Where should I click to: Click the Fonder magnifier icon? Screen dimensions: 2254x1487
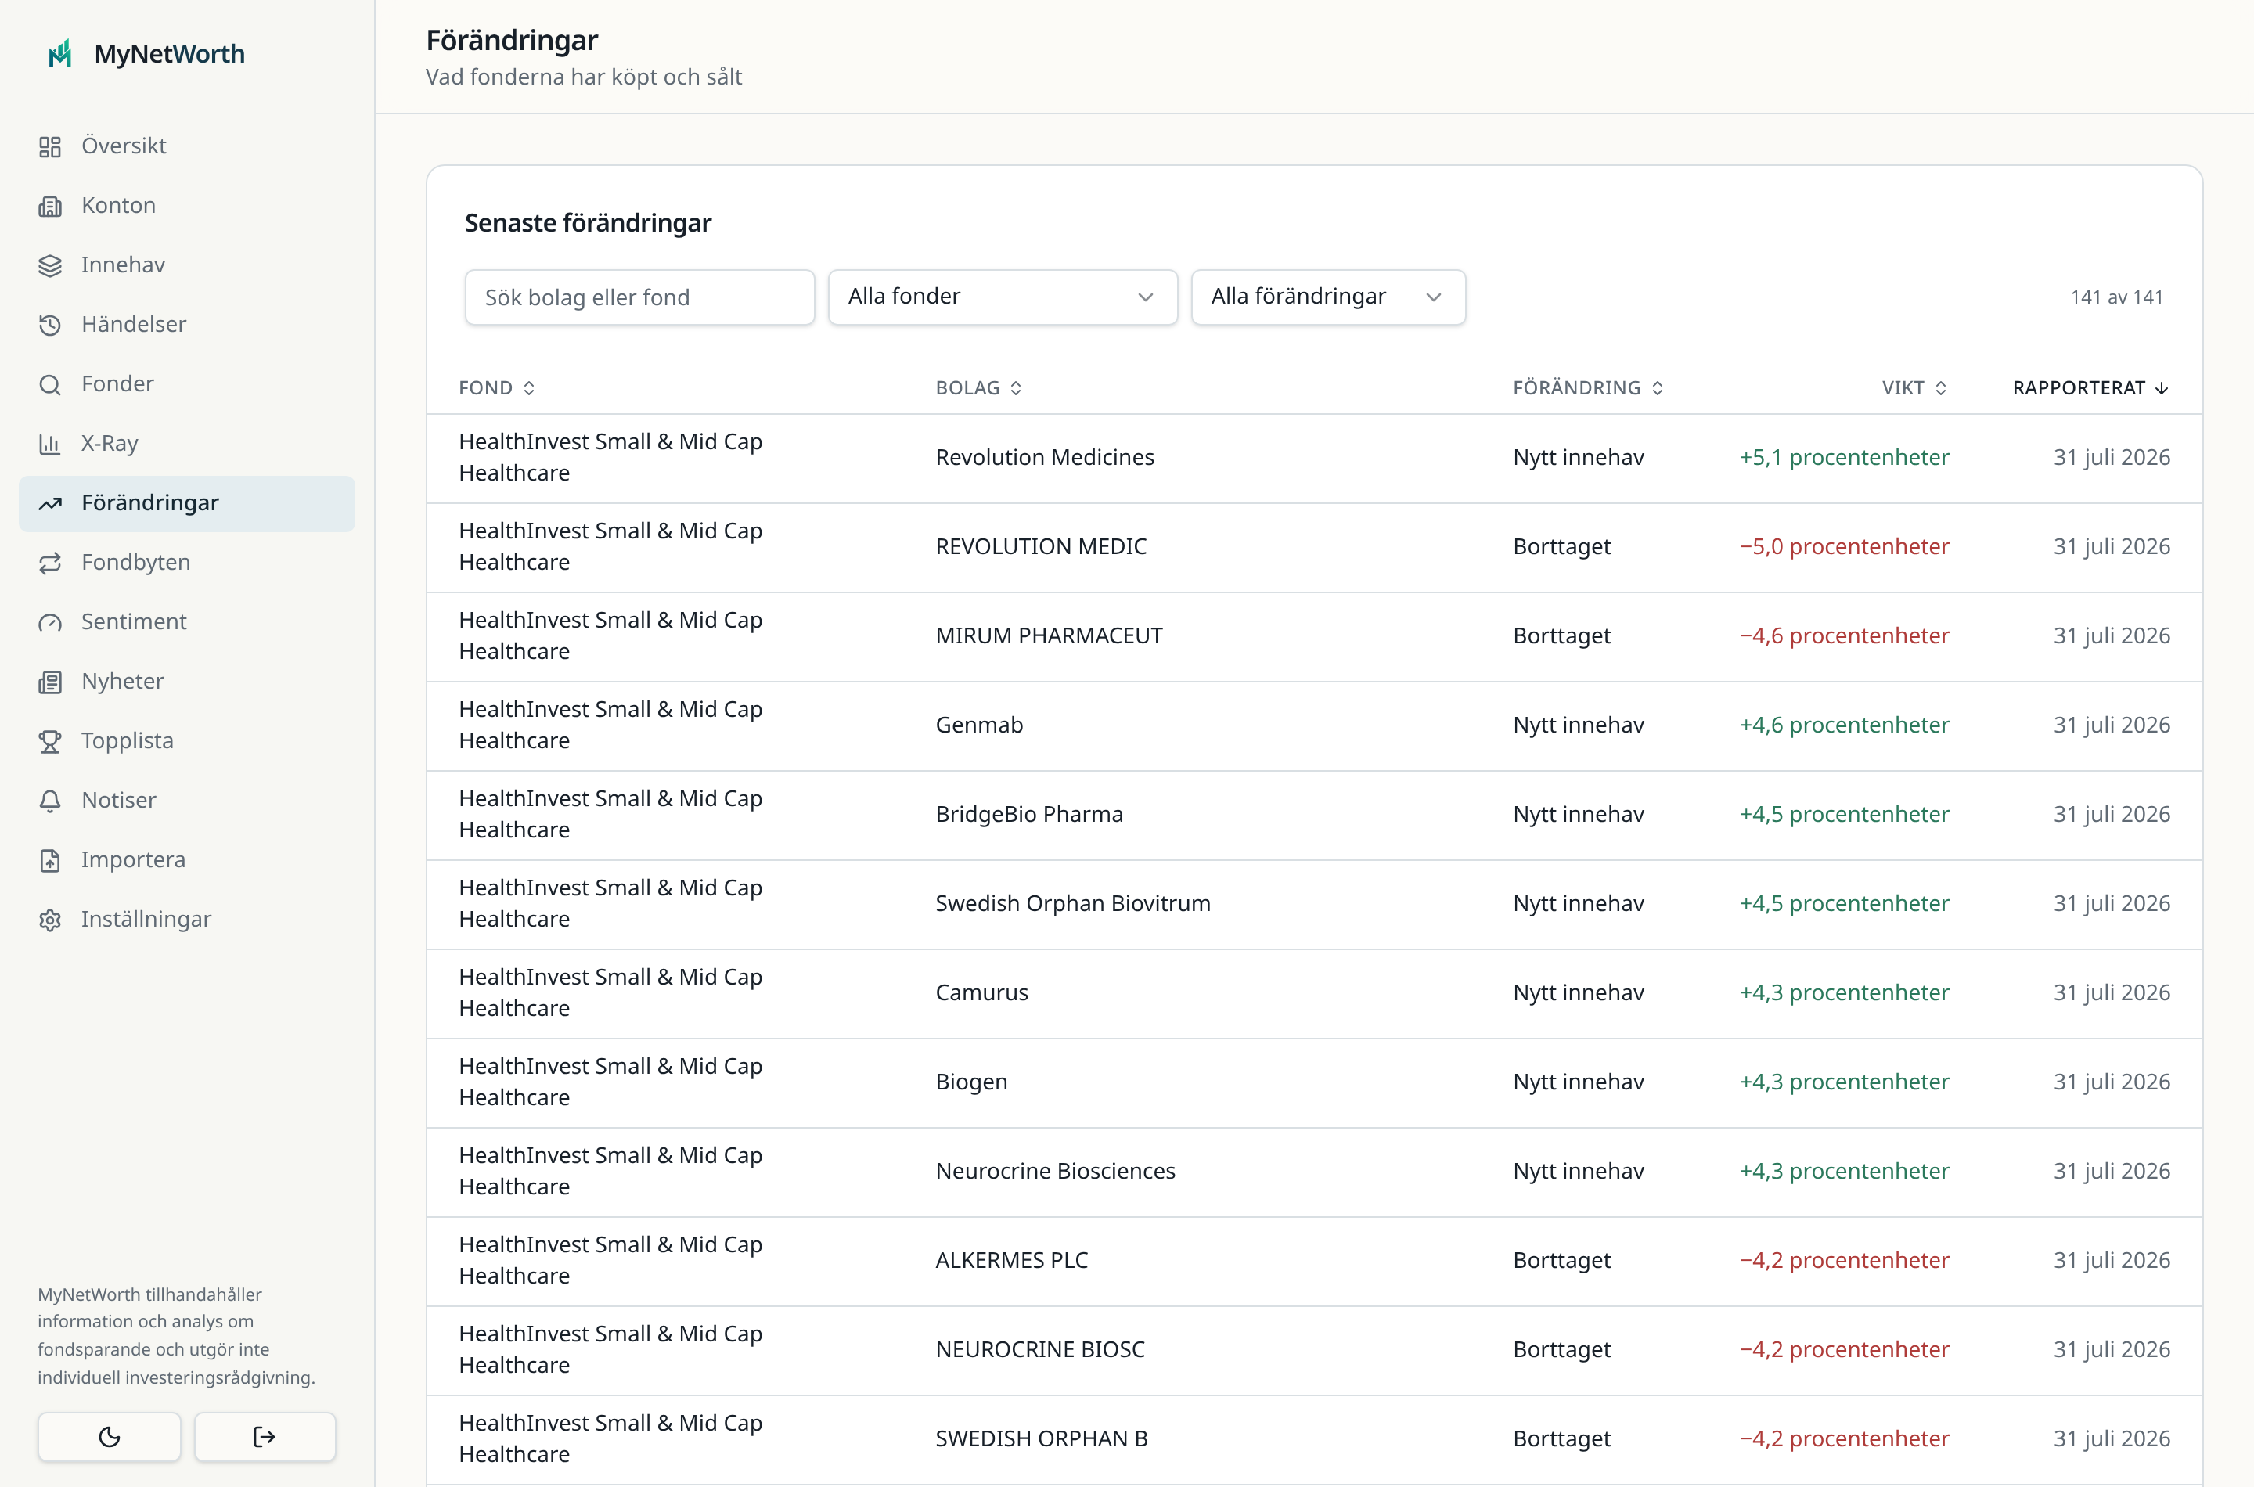50,384
